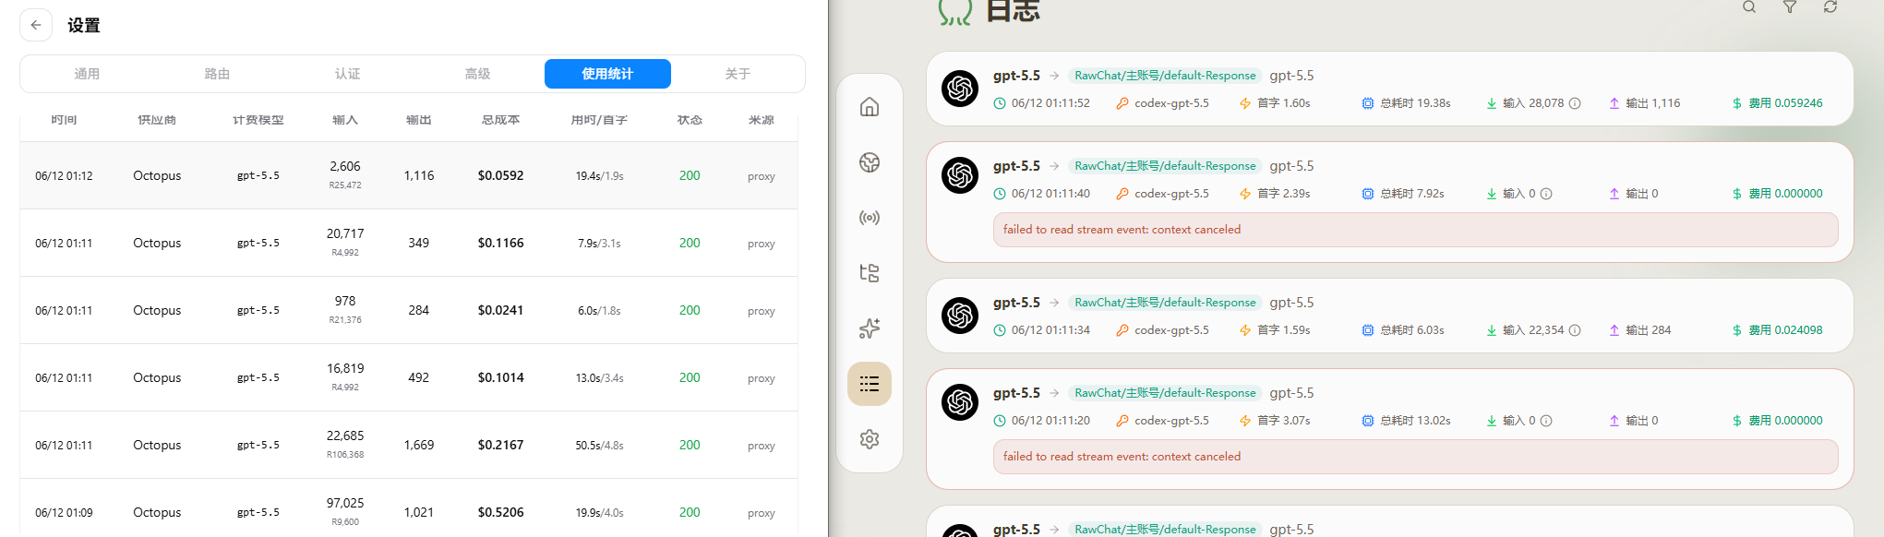Search logs with the magnifier icon

(x=1749, y=6)
